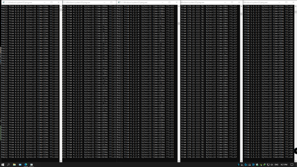This screenshot has width=297, height=167.
Task: Maximize the 8.8.8.8 ping window
Action: pos(52,2)
